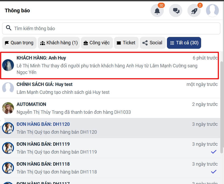
Task: Click the text 'Lâm Mạnh Cường tạo chính sách giá Huy test'
Action: coord(63,92)
